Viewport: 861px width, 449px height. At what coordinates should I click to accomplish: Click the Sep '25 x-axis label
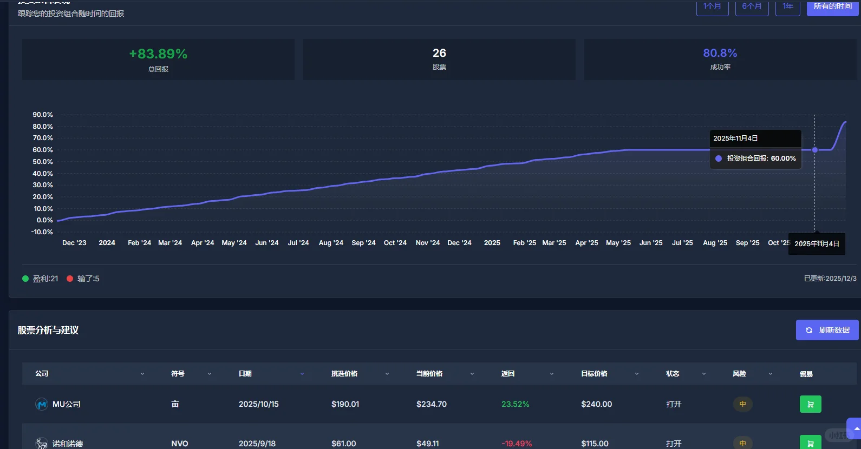tap(748, 243)
